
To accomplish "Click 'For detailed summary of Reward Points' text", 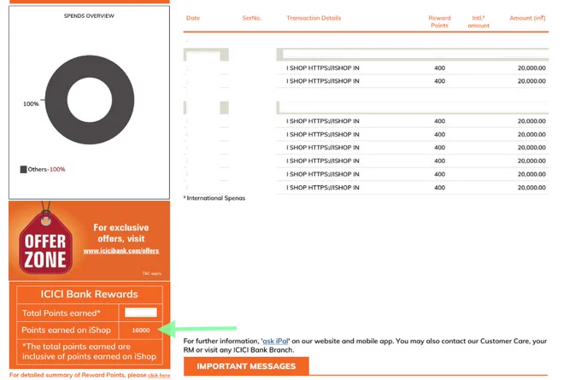I will 78,375.
